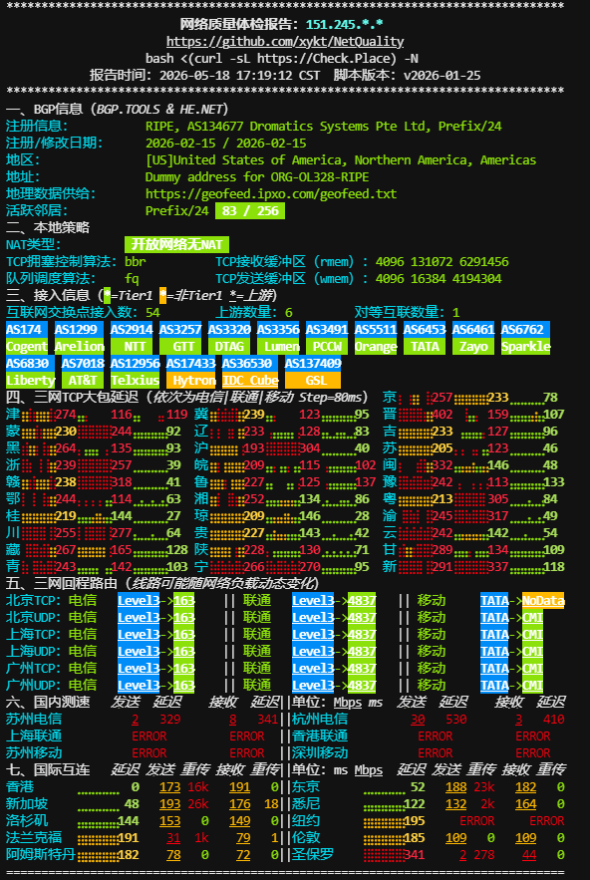Click the PCCW label
Screen dimensions: 590x880
[x=327, y=346]
